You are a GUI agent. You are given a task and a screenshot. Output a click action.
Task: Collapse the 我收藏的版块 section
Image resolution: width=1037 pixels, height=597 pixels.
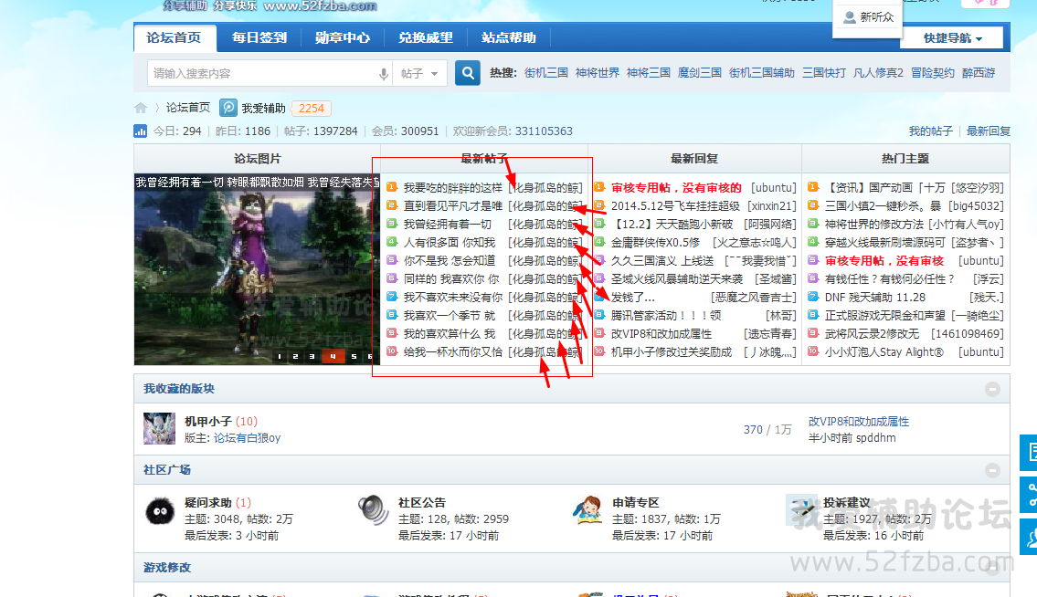pos(992,389)
